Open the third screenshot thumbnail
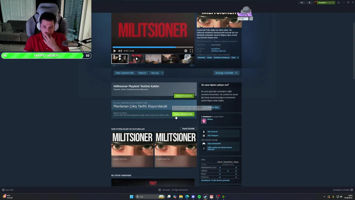This screenshot has height=200, width=355. [153, 59]
